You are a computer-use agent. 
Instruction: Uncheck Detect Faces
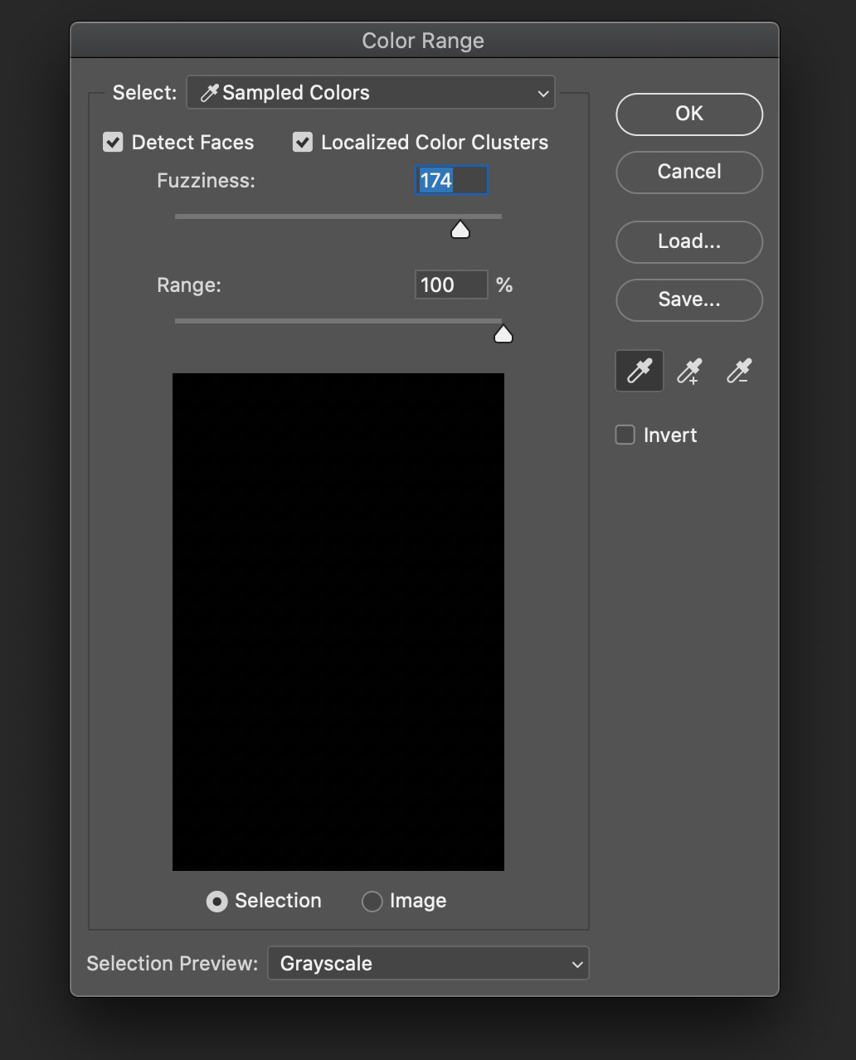pos(113,142)
